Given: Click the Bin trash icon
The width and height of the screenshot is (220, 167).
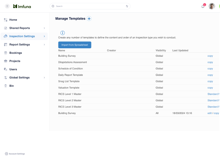Looking at the screenshot, I should [x=5, y=86].
